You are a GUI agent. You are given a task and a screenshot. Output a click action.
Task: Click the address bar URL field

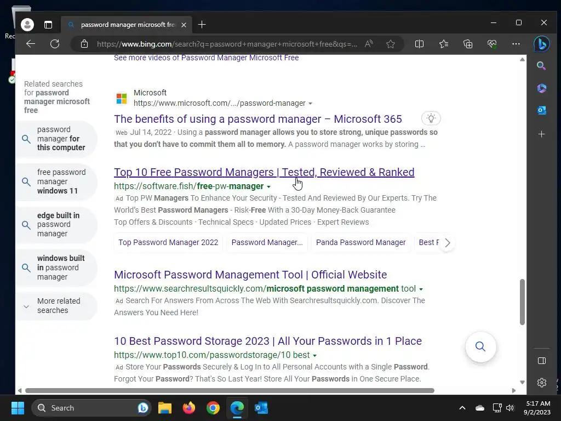pos(227,44)
